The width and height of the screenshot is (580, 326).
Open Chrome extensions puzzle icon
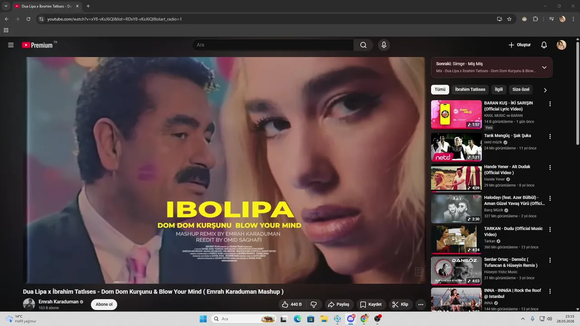[x=536, y=19]
